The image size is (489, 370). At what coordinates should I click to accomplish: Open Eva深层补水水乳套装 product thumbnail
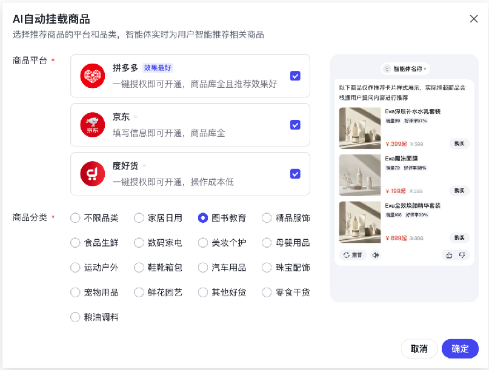360,128
